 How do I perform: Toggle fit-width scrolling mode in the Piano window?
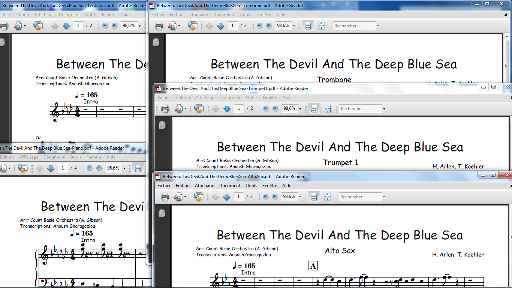[x=138, y=168]
